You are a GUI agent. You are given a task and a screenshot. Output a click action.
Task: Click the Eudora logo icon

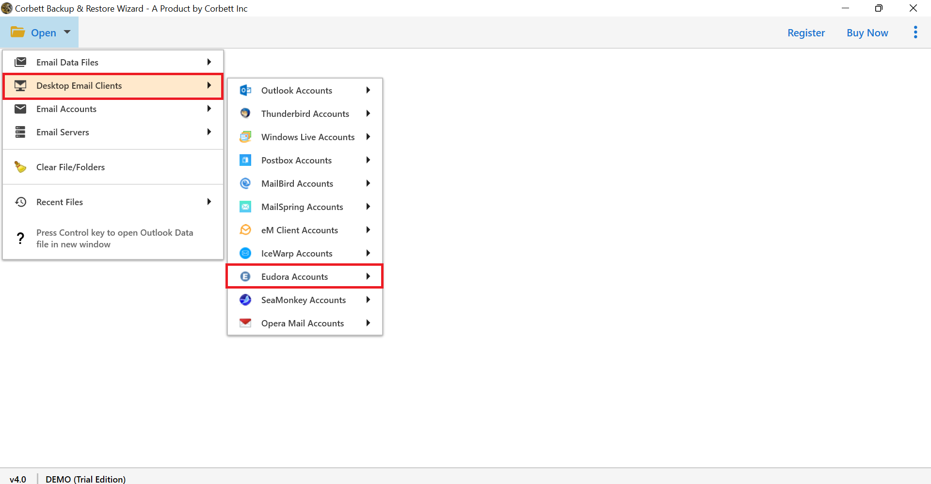[x=245, y=276]
